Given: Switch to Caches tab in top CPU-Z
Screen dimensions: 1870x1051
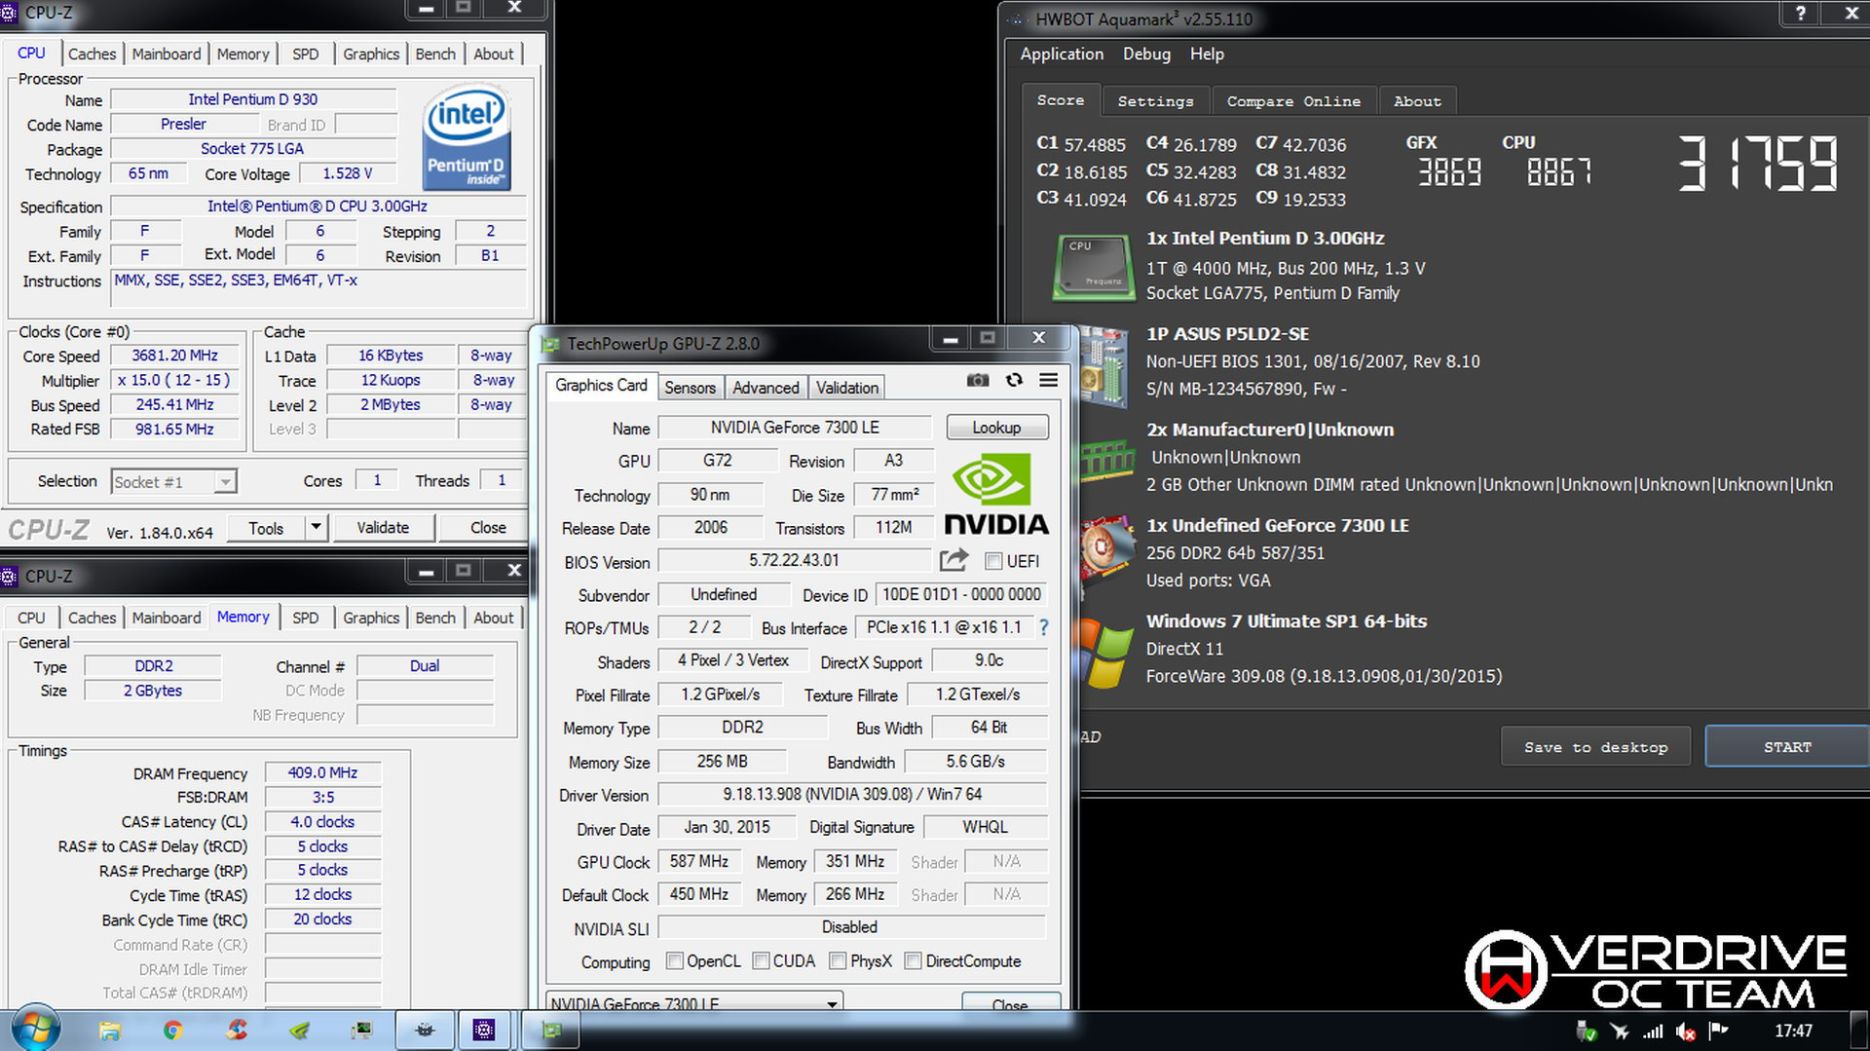Looking at the screenshot, I should (x=92, y=54).
